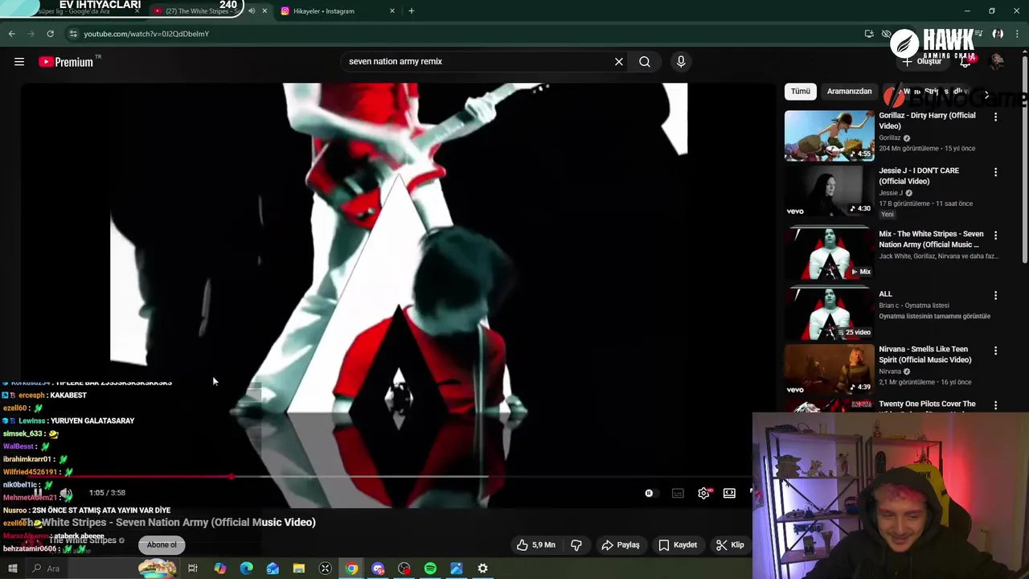The height and width of the screenshot is (579, 1029).
Task: Open Microsoft Edge from the taskbar
Action: [246, 569]
